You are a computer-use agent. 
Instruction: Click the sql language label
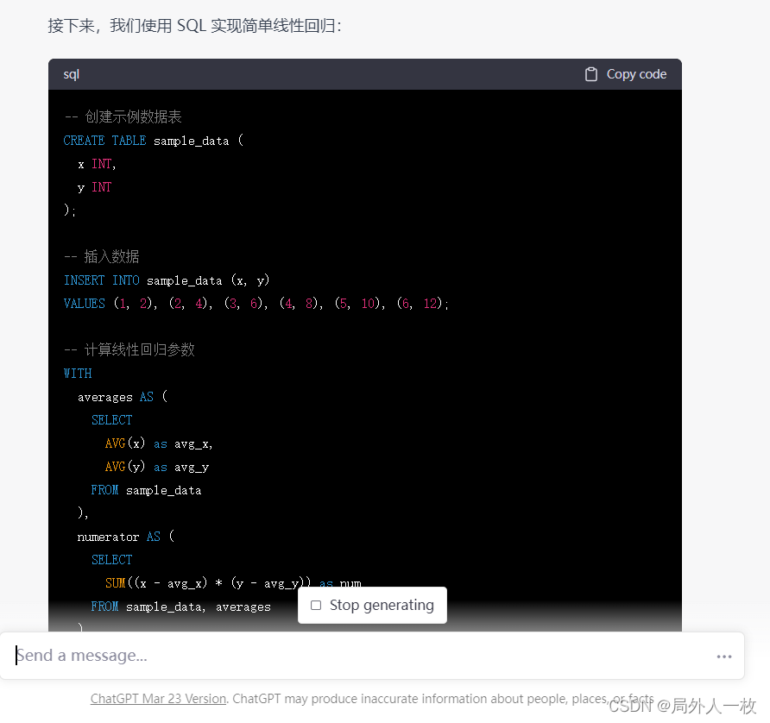[x=71, y=74]
